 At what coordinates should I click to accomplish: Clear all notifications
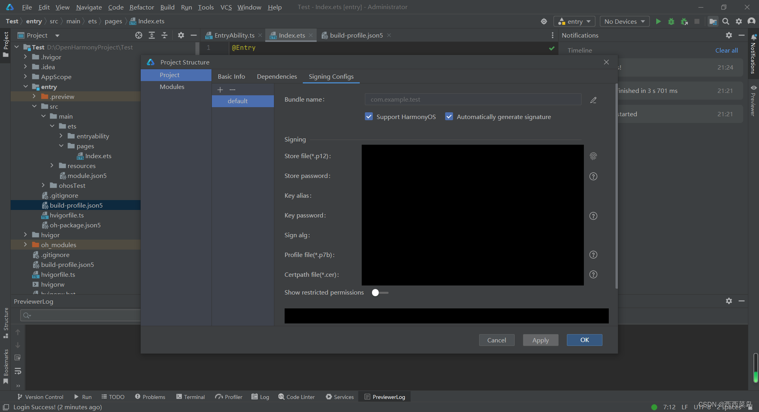(x=726, y=50)
